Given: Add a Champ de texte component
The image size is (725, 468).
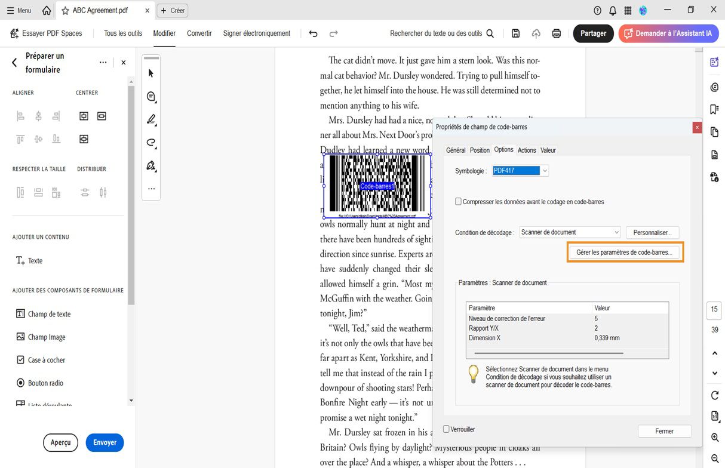Looking at the screenshot, I should pyautogui.click(x=44, y=314).
